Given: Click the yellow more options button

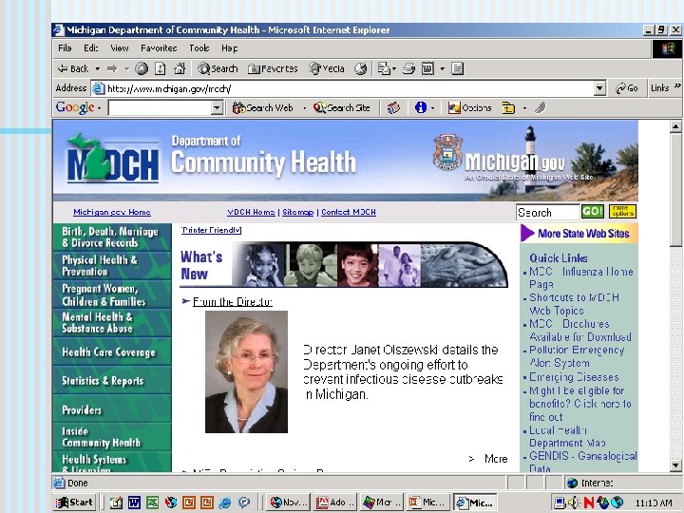Looking at the screenshot, I should point(622,212).
